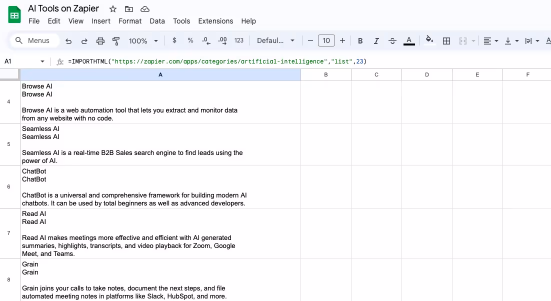Click the Read AI description cell

[x=160, y=233]
